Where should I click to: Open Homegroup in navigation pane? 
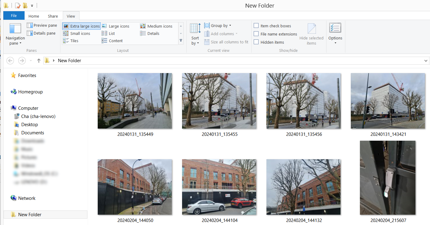point(27,92)
